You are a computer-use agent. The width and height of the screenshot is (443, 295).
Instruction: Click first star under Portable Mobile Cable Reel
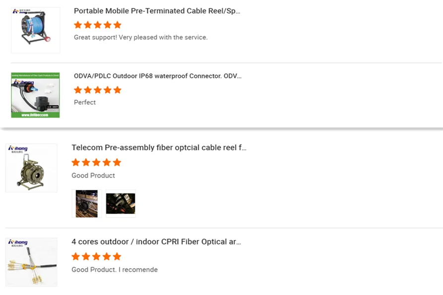(x=78, y=25)
